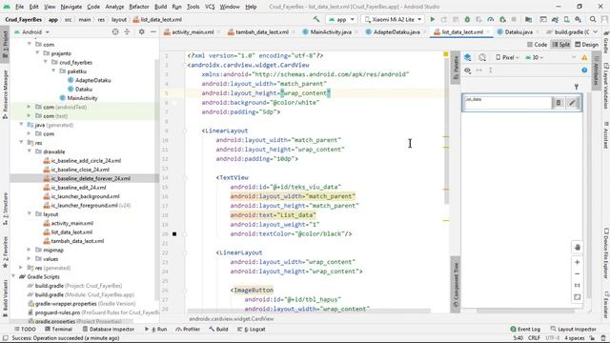Toggle the Palette side panel
The image size is (610, 343).
coord(456,68)
